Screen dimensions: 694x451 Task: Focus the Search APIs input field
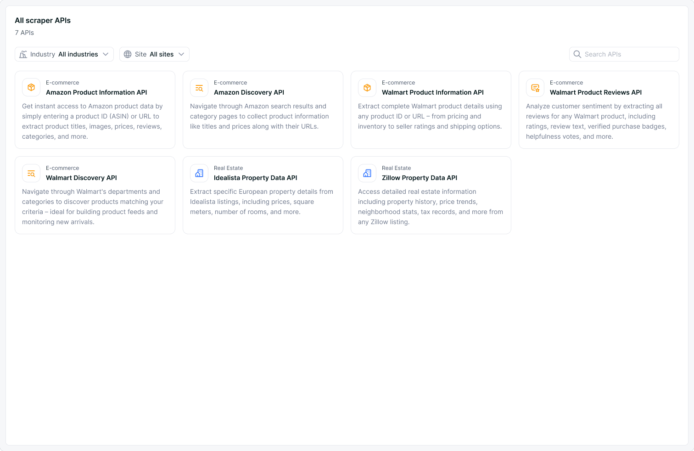point(624,54)
